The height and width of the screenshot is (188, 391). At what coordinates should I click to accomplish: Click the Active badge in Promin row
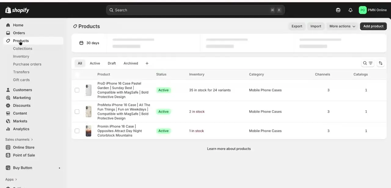click(x=163, y=131)
